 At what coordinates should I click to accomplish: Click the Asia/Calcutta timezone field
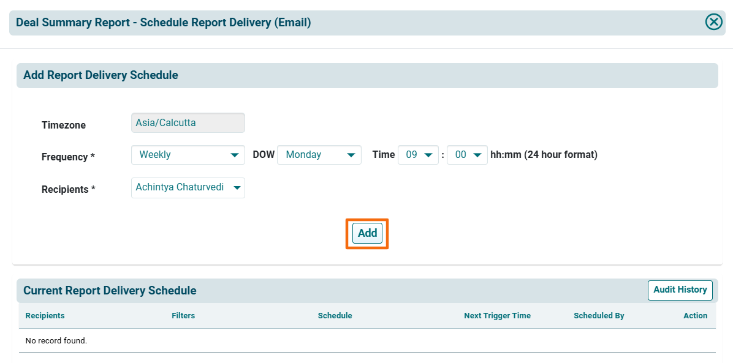click(x=188, y=123)
